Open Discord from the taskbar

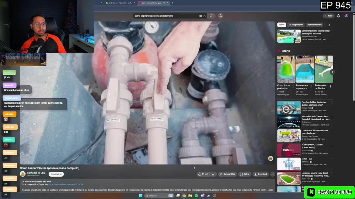tap(202, 196)
